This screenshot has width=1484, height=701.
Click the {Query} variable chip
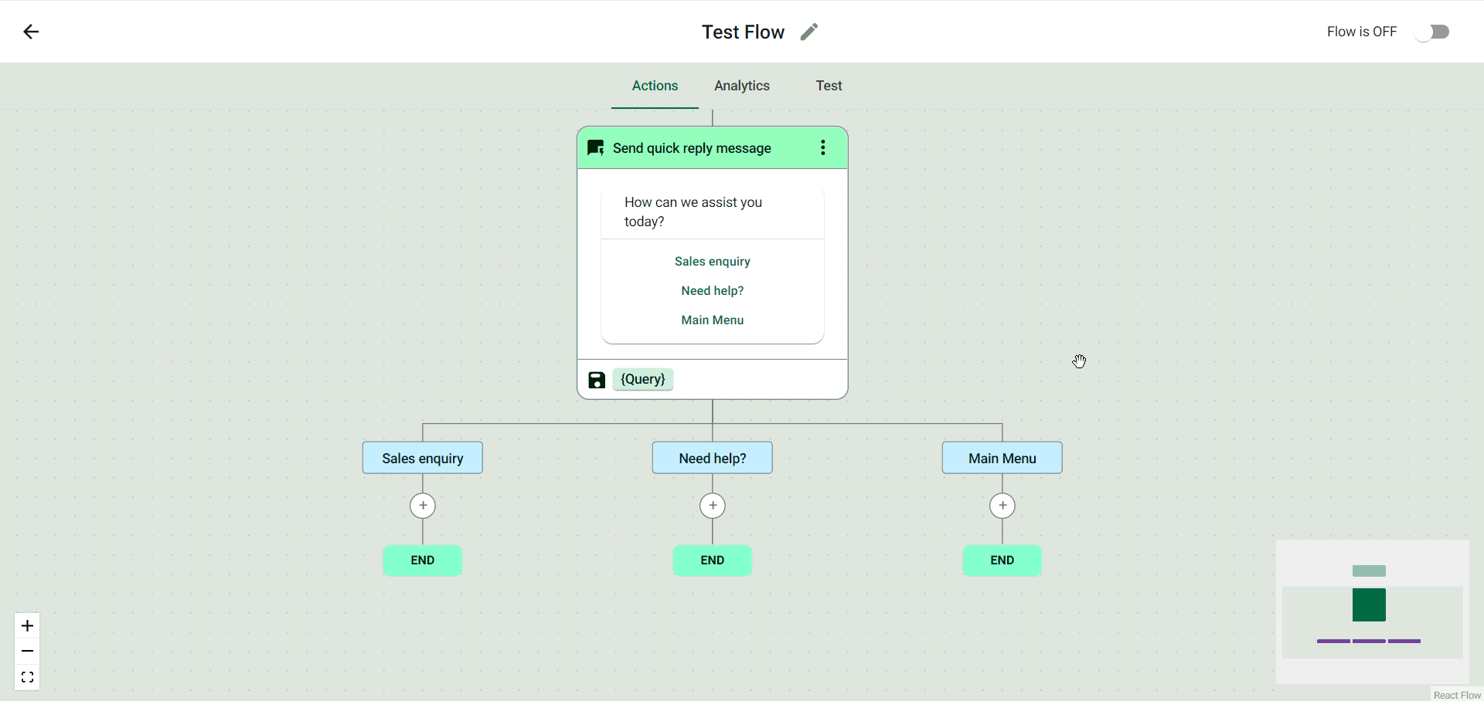(643, 379)
